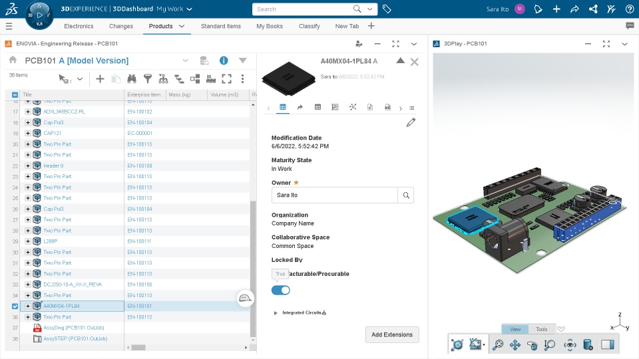Toggle the Manufacturable/Procurable switch

click(281, 291)
